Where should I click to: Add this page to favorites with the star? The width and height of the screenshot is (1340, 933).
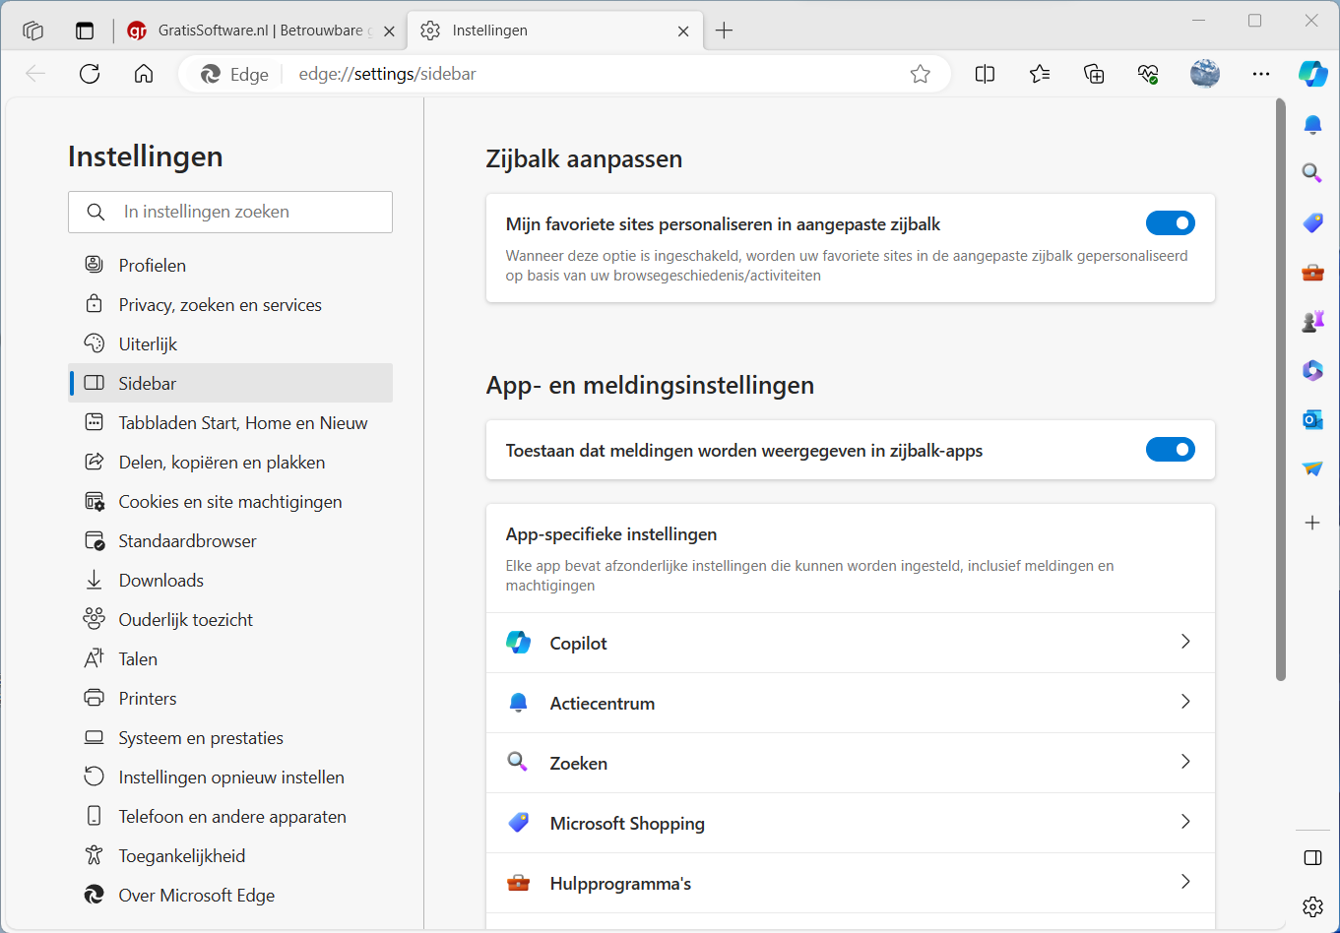[x=920, y=74]
